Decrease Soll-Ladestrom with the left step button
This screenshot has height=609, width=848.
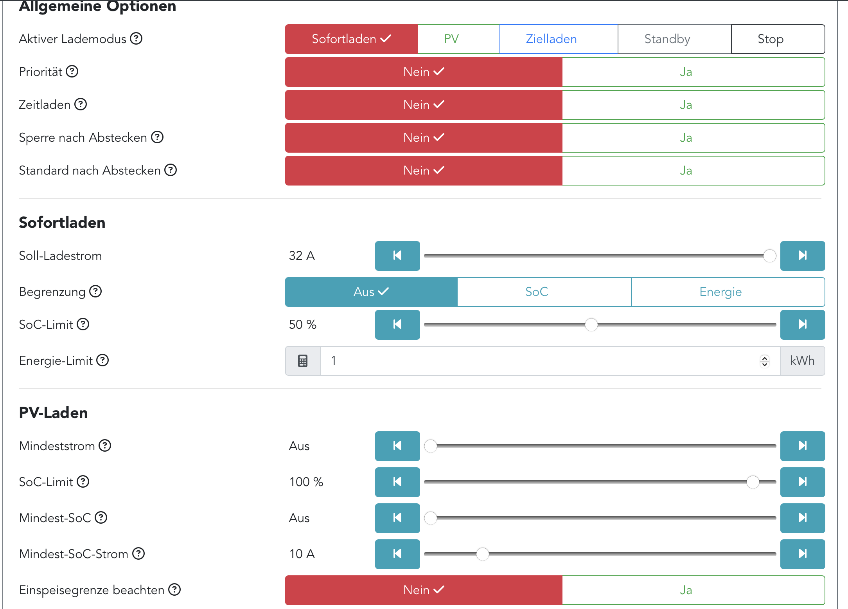click(397, 256)
